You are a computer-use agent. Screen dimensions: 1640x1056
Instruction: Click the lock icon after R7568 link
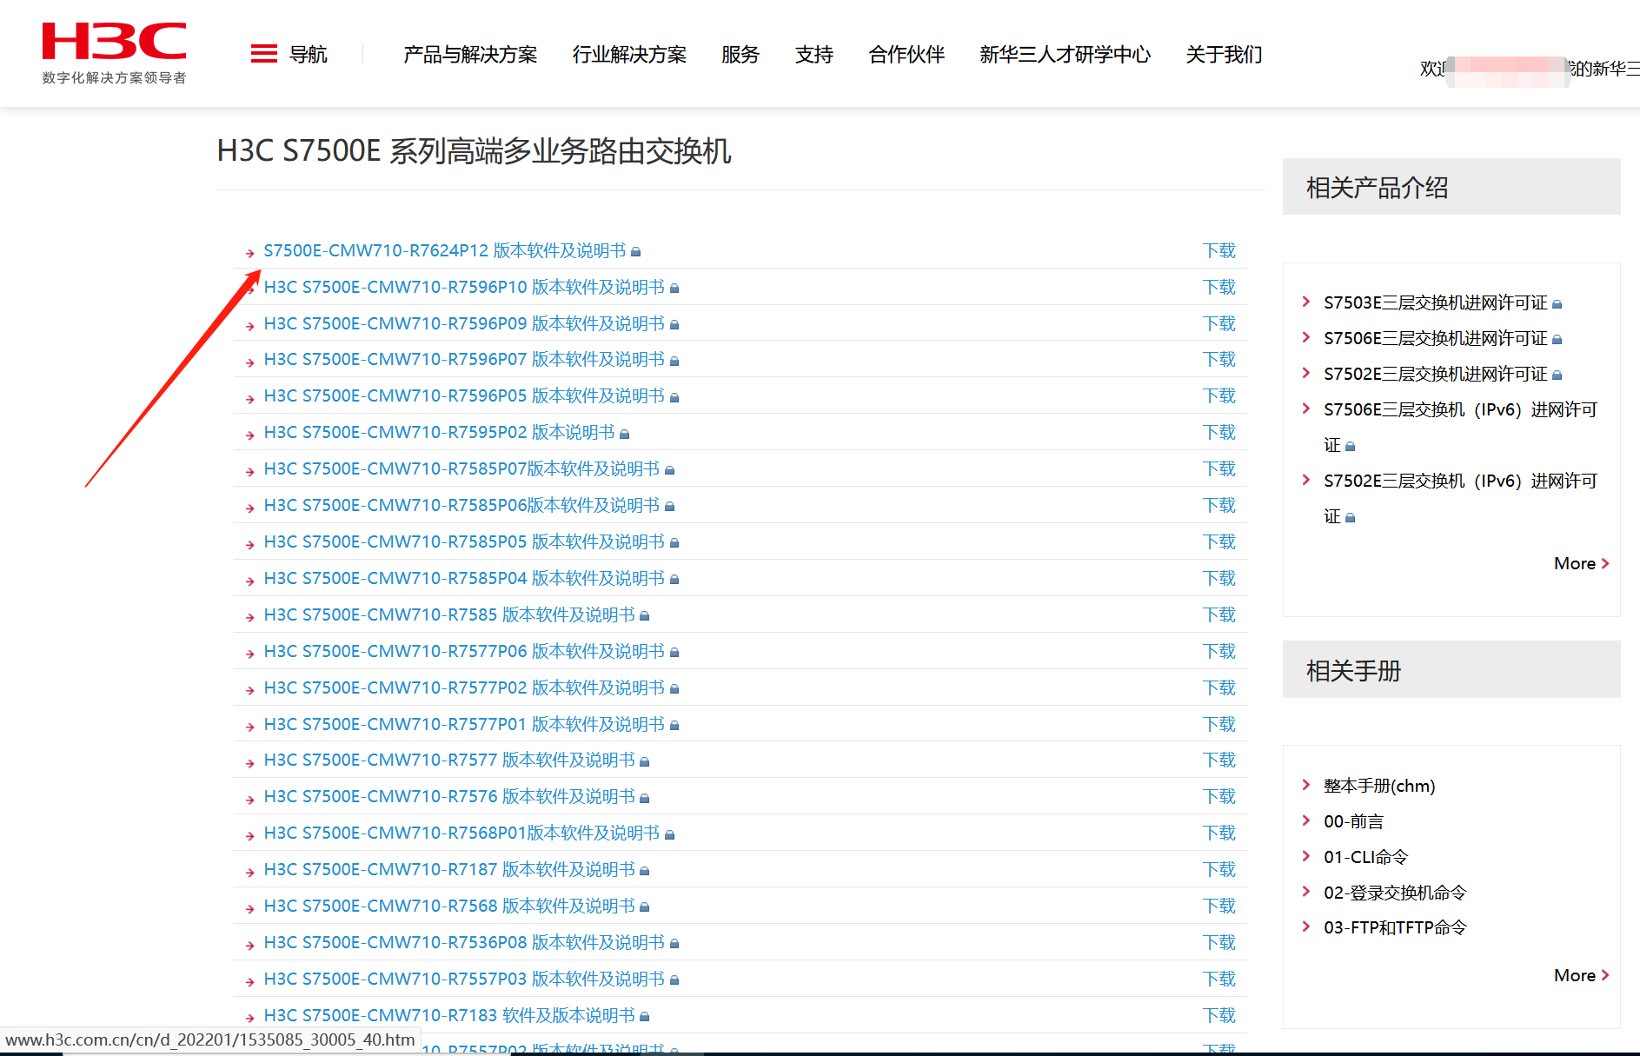(645, 907)
